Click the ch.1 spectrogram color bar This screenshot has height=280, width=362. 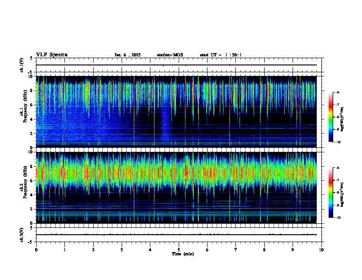click(330, 117)
